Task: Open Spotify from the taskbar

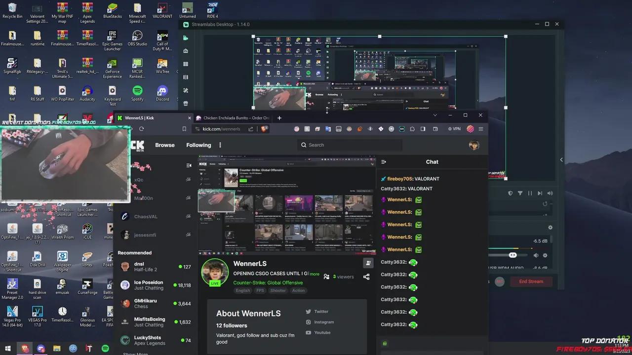Action: click(x=105, y=349)
